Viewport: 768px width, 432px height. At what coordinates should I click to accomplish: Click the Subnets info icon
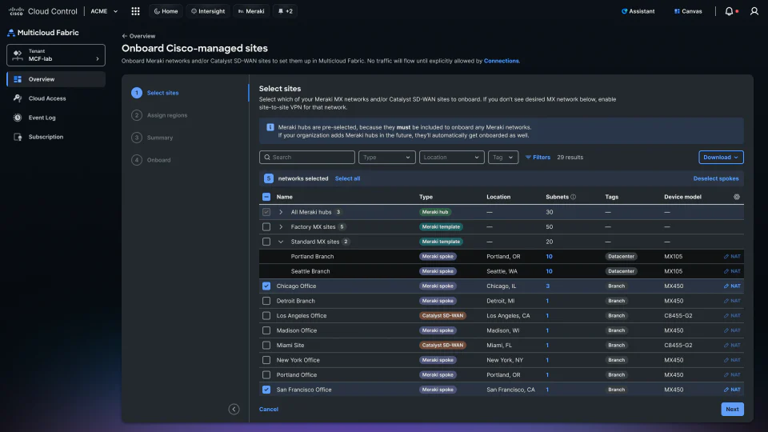tap(573, 197)
